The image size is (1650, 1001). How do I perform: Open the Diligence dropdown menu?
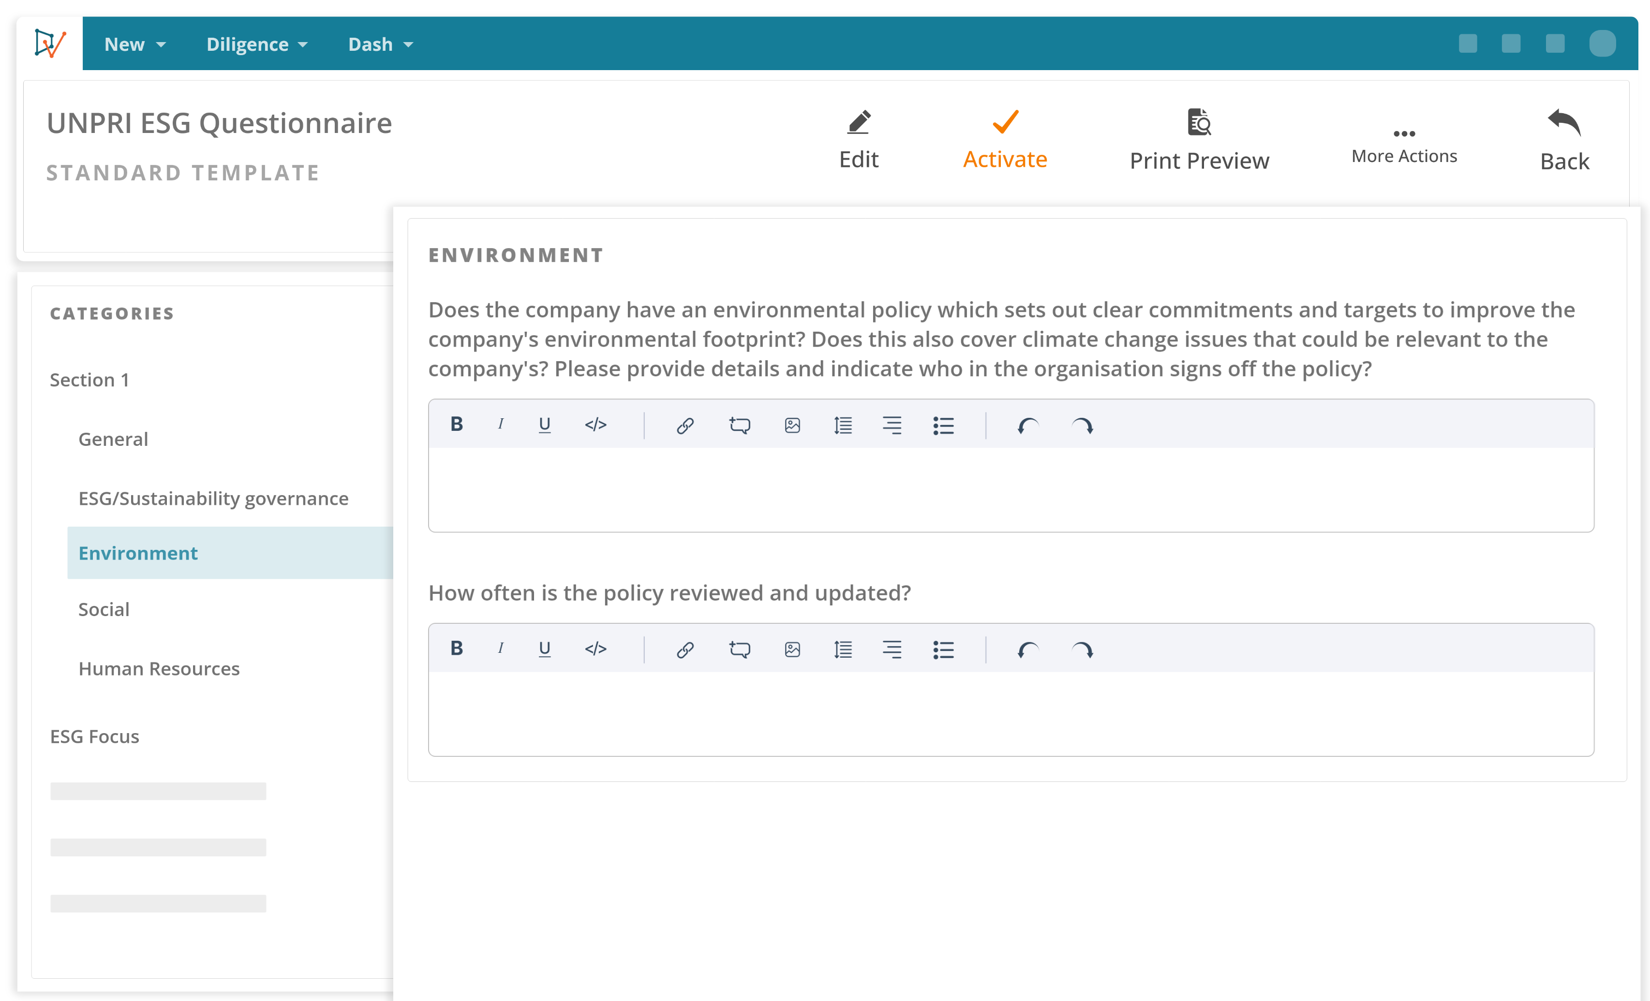pyautogui.click(x=257, y=44)
